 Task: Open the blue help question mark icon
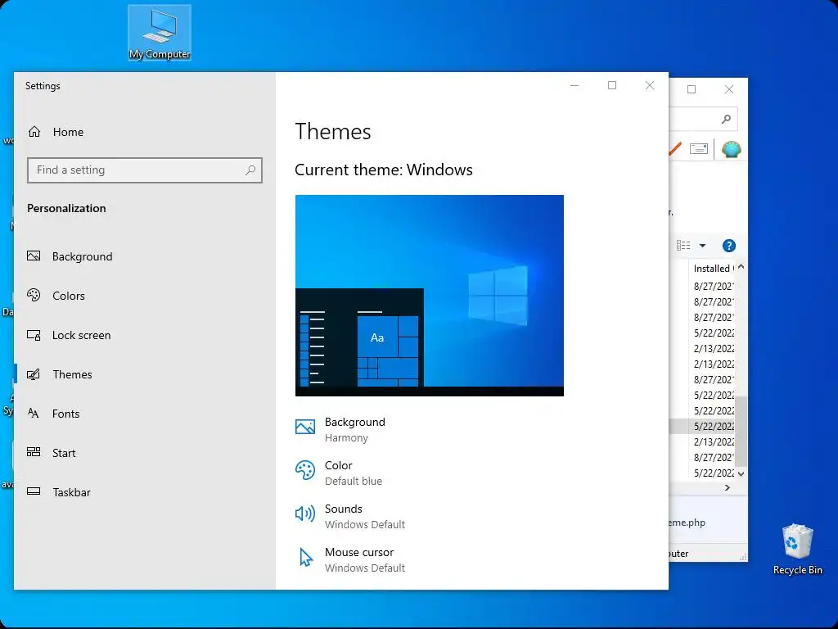[729, 246]
